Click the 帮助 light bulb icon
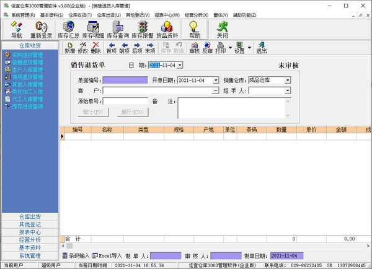Screen dimensions: 372x269 (194, 29)
